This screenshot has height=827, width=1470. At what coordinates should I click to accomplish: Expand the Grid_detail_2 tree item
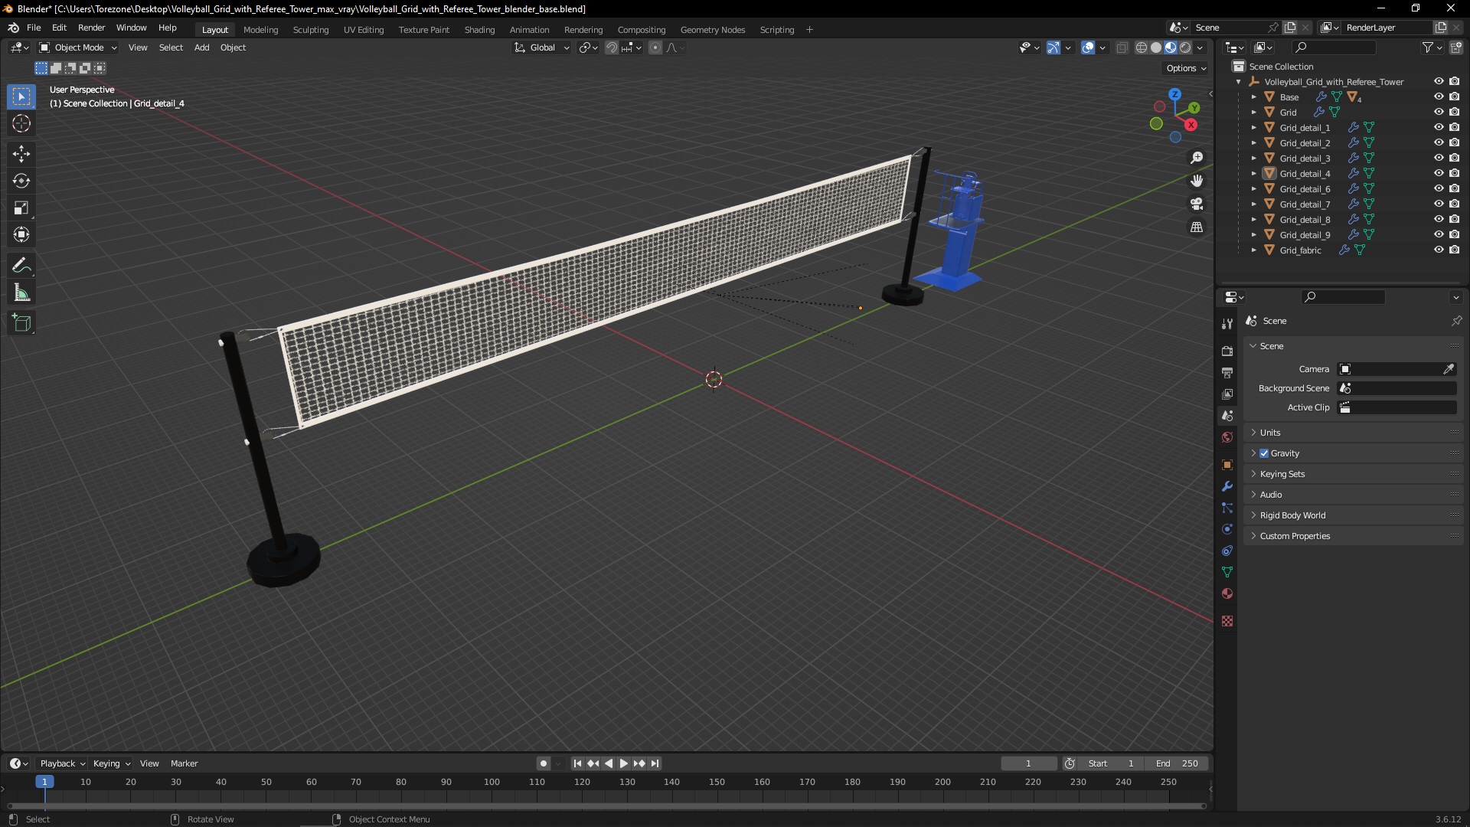(1253, 142)
